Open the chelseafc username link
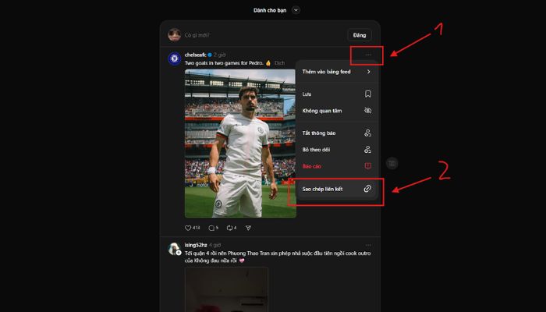The width and height of the screenshot is (546, 312). coord(196,55)
